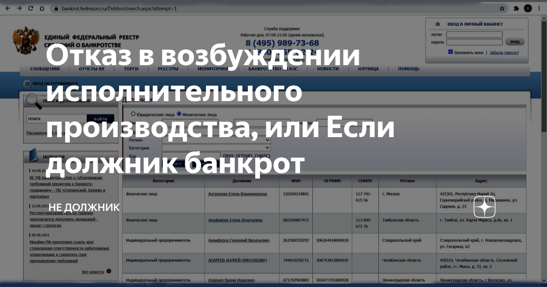Screen dimensions: 547x287
Task: Open debtor Ануфриева Елена Игнатьевна
Action: pyautogui.click(x=235, y=220)
